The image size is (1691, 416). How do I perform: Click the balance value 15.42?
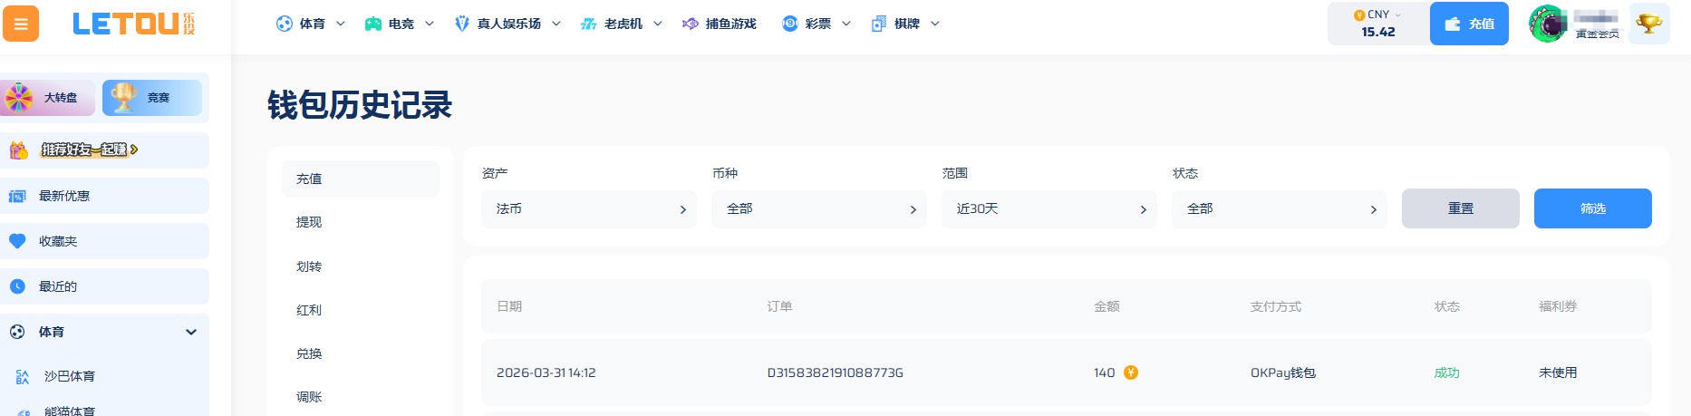click(x=1378, y=32)
